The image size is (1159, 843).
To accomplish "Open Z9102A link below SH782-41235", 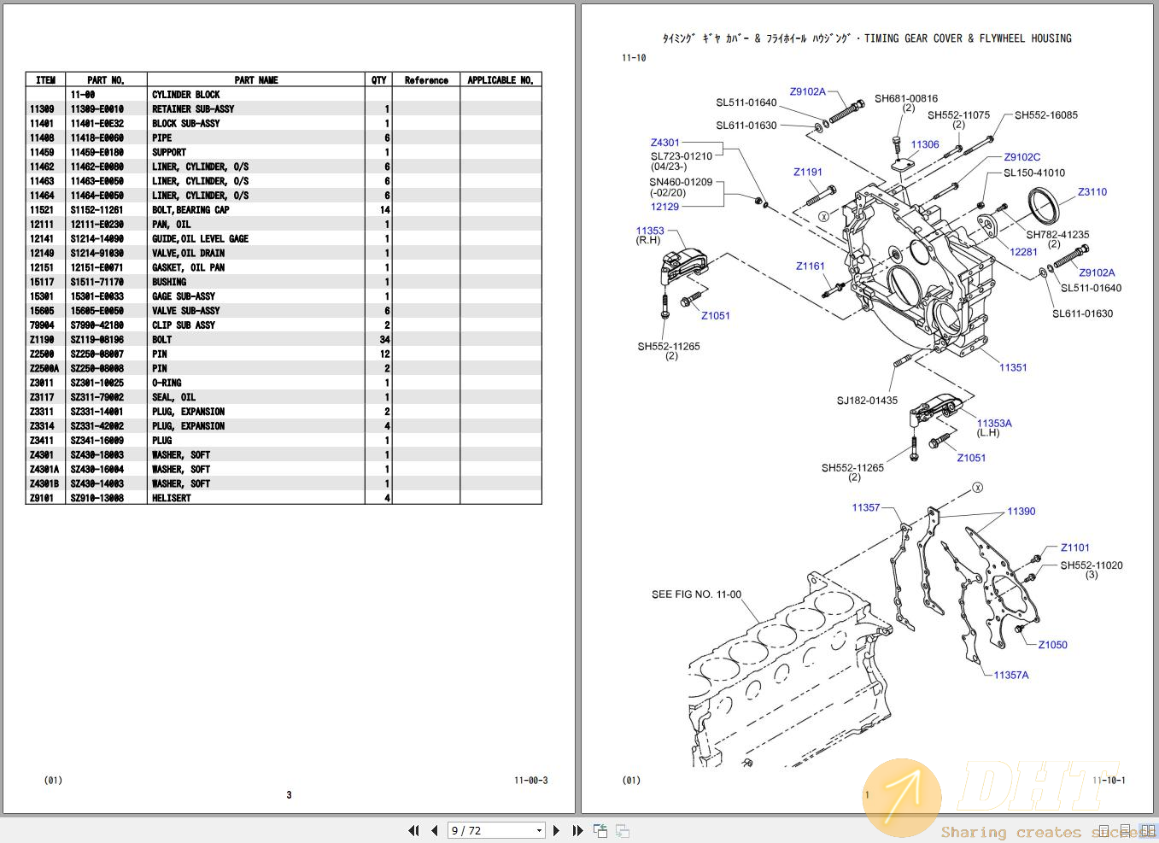I will pos(1097,272).
